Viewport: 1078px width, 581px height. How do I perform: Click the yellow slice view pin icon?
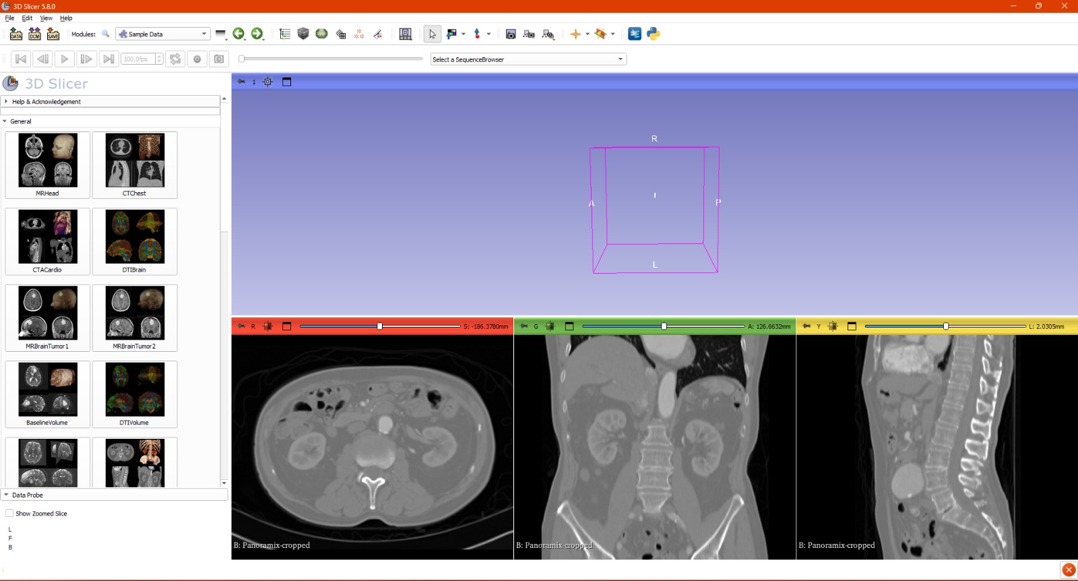pyautogui.click(x=806, y=326)
